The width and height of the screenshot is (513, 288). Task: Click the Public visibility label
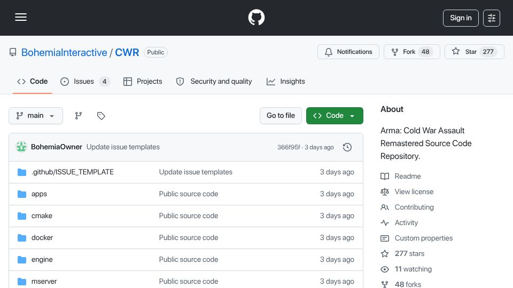coord(156,52)
